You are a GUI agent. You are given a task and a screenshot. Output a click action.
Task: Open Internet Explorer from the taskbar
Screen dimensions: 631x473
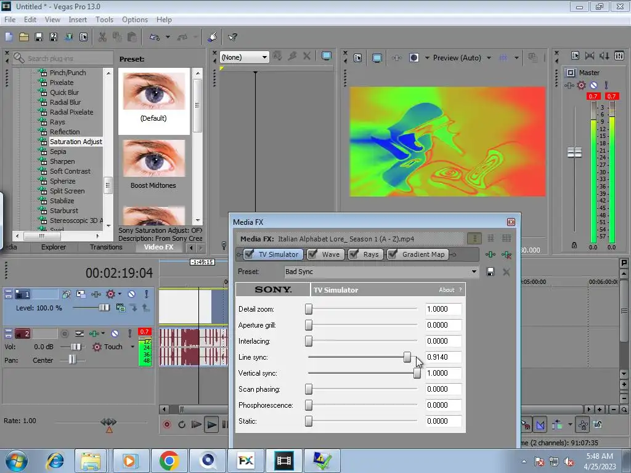(x=55, y=461)
